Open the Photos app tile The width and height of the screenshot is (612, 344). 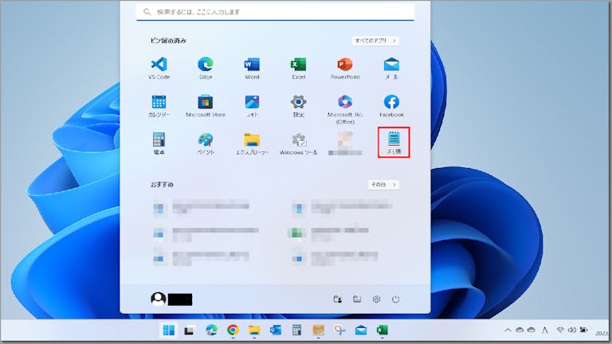click(x=252, y=106)
